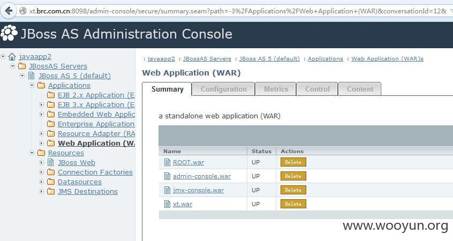Select Connection Factories label in the tree
The image size is (453, 241).
pos(95,172)
